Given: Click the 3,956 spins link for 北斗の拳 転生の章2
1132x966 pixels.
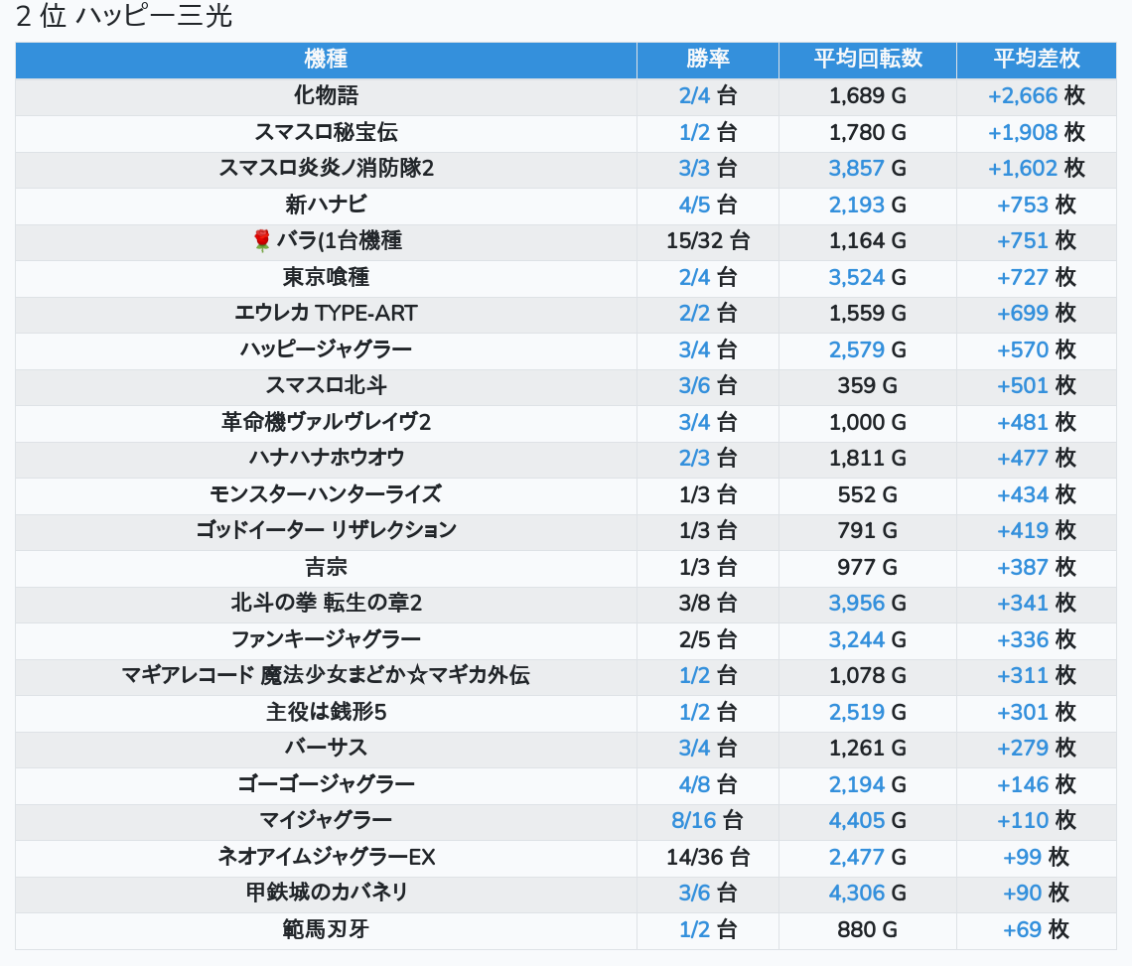Looking at the screenshot, I should tap(856, 604).
